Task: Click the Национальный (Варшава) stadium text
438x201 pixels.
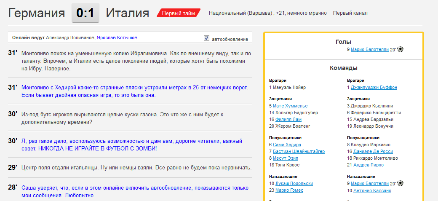Action: pos(240,13)
